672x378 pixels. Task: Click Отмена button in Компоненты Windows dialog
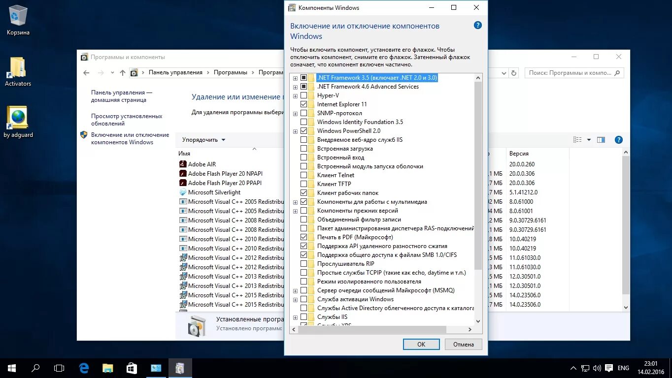point(464,344)
